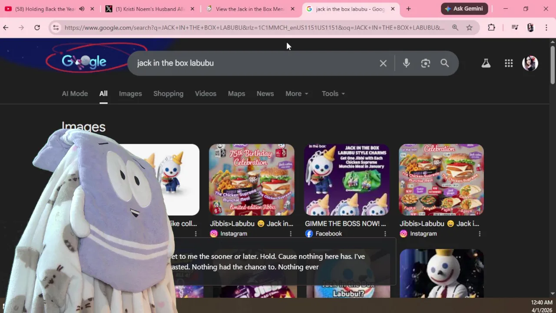
Task: Expand the Tools dropdown
Action: pyautogui.click(x=333, y=93)
